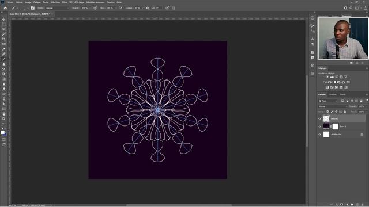Add an Invert adjustment
Screen dimensions: 369x207
tap(327, 87)
